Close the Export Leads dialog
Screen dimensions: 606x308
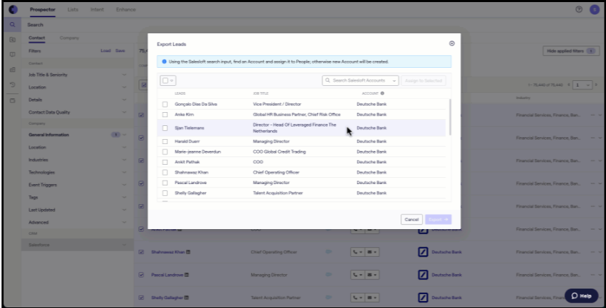(x=452, y=44)
